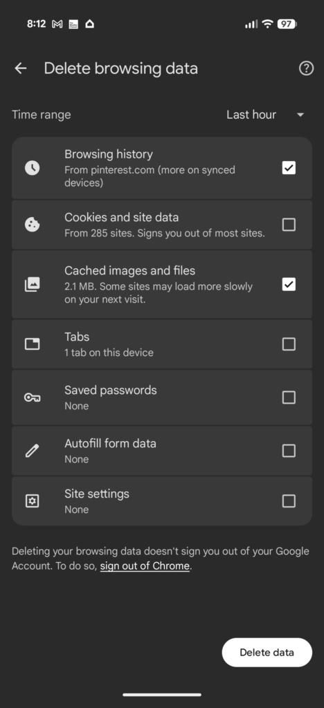Enable the Tabs checkbox
The width and height of the screenshot is (324, 708).
289,344
